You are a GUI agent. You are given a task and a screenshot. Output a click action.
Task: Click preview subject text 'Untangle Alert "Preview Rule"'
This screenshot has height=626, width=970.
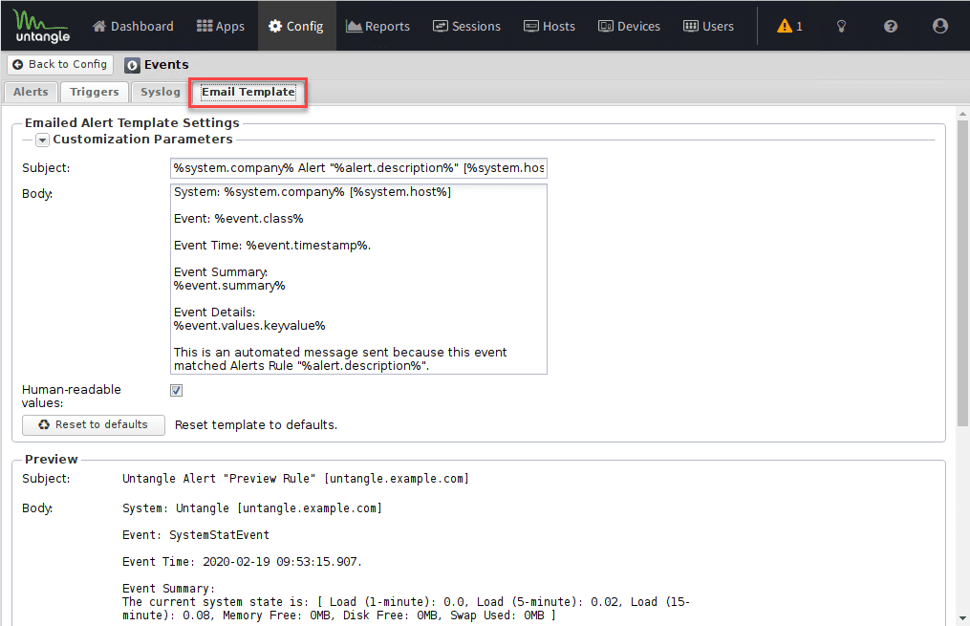[x=219, y=479]
